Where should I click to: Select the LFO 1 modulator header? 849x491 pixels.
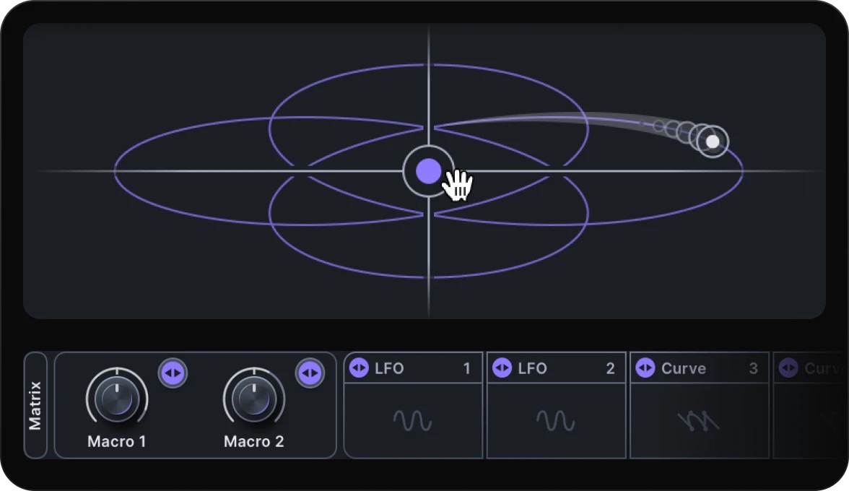pos(413,368)
